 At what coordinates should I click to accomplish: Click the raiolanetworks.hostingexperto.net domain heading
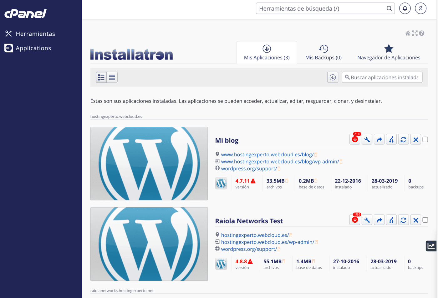point(122,291)
